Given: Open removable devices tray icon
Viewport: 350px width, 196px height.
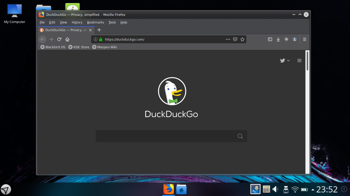Looking at the screenshot, I should coord(286,189).
